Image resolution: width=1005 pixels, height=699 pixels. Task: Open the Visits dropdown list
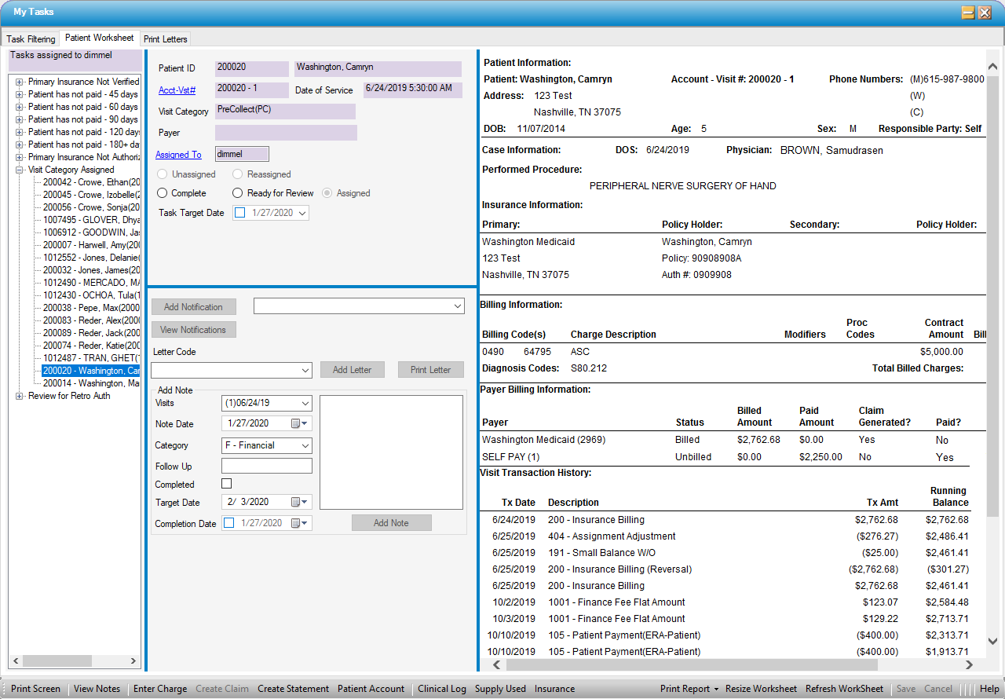305,403
